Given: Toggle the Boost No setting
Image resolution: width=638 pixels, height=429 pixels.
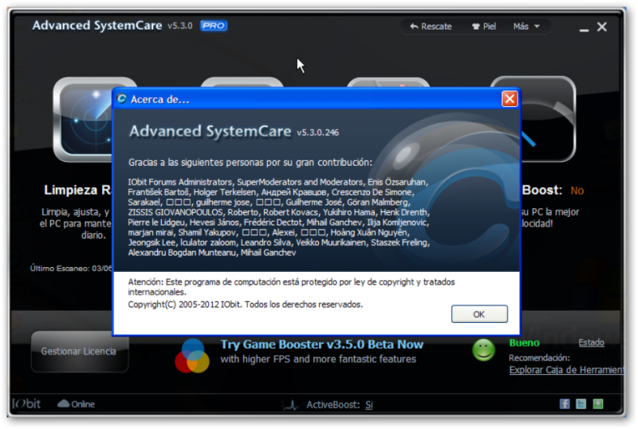Looking at the screenshot, I should point(577,191).
